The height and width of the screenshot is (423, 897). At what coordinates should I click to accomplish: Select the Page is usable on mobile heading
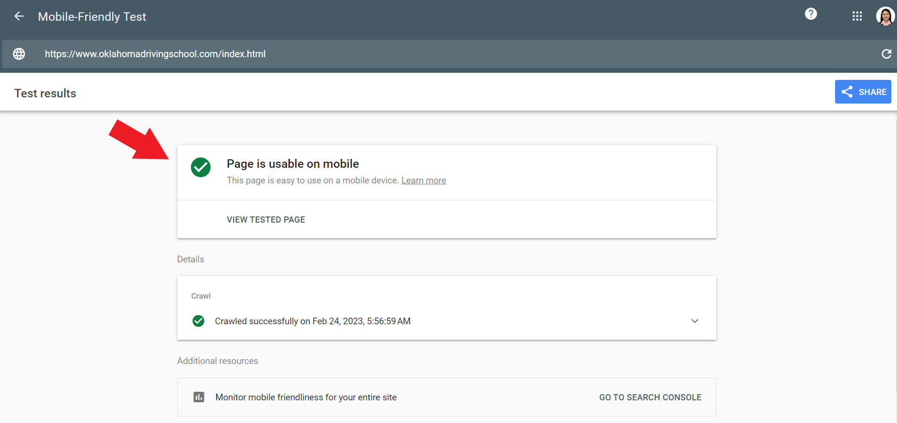point(293,164)
